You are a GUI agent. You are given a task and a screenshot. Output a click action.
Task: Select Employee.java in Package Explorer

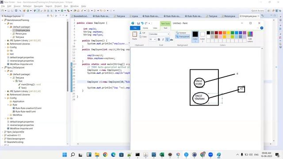coord(21,30)
